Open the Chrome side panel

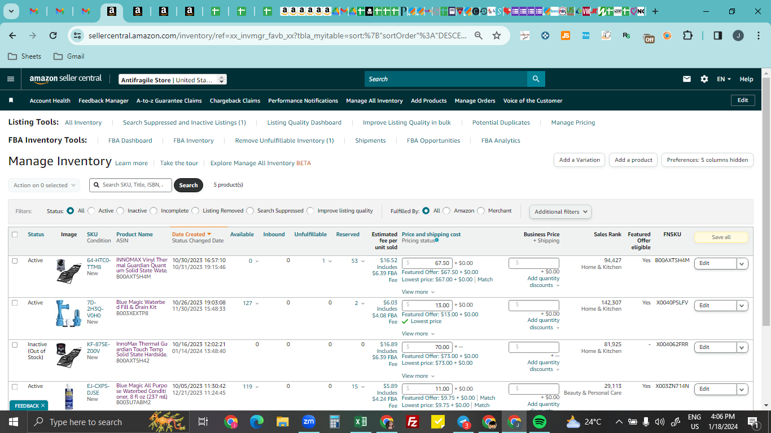coord(717,36)
